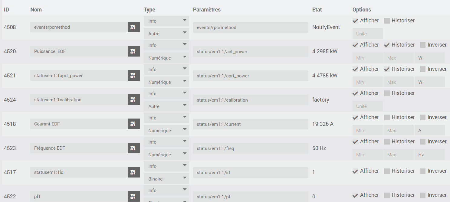Open icon chooser for pf1 row

pyautogui.click(x=134, y=197)
